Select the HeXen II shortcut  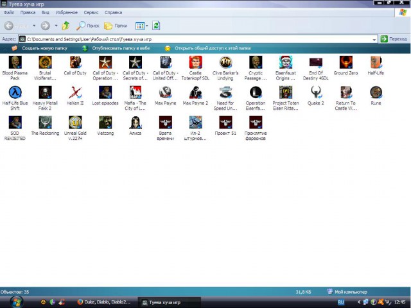75,92
